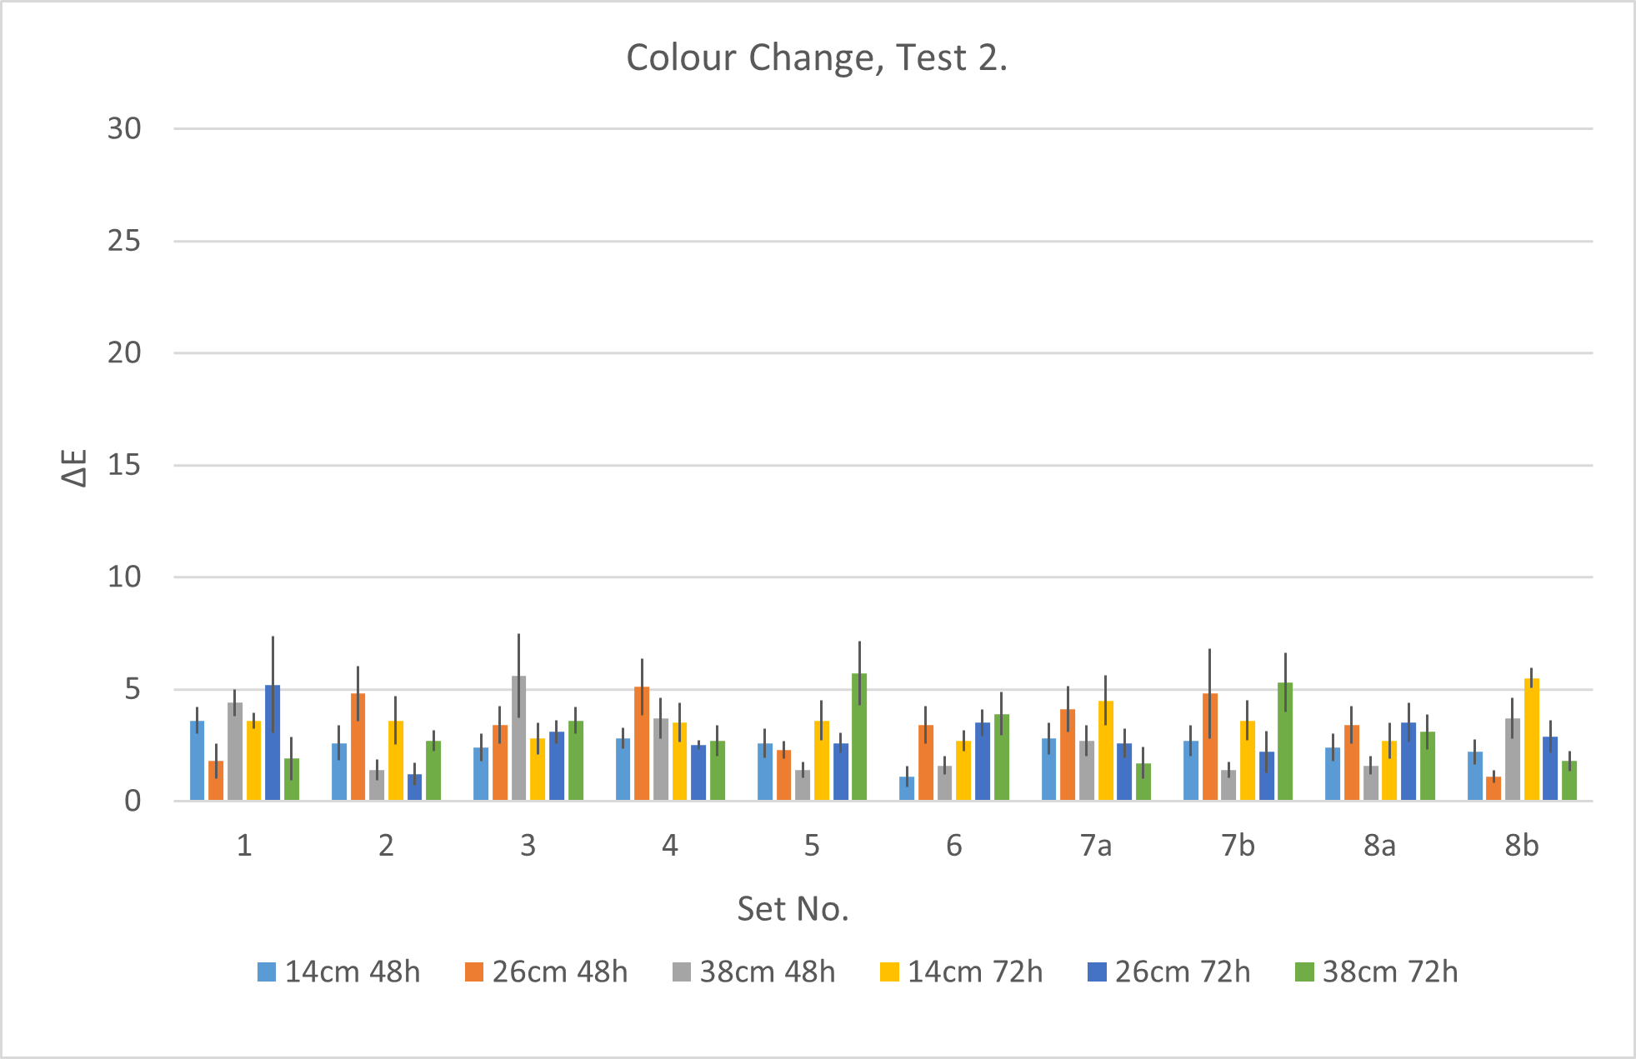Click the 38cm 48h gray legend swatch
Screen dimensions: 1636x1059
point(682,972)
